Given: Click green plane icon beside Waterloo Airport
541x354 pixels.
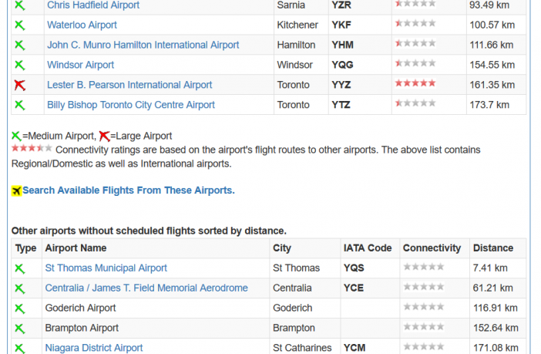Looking at the screenshot, I should [x=20, y=25].
